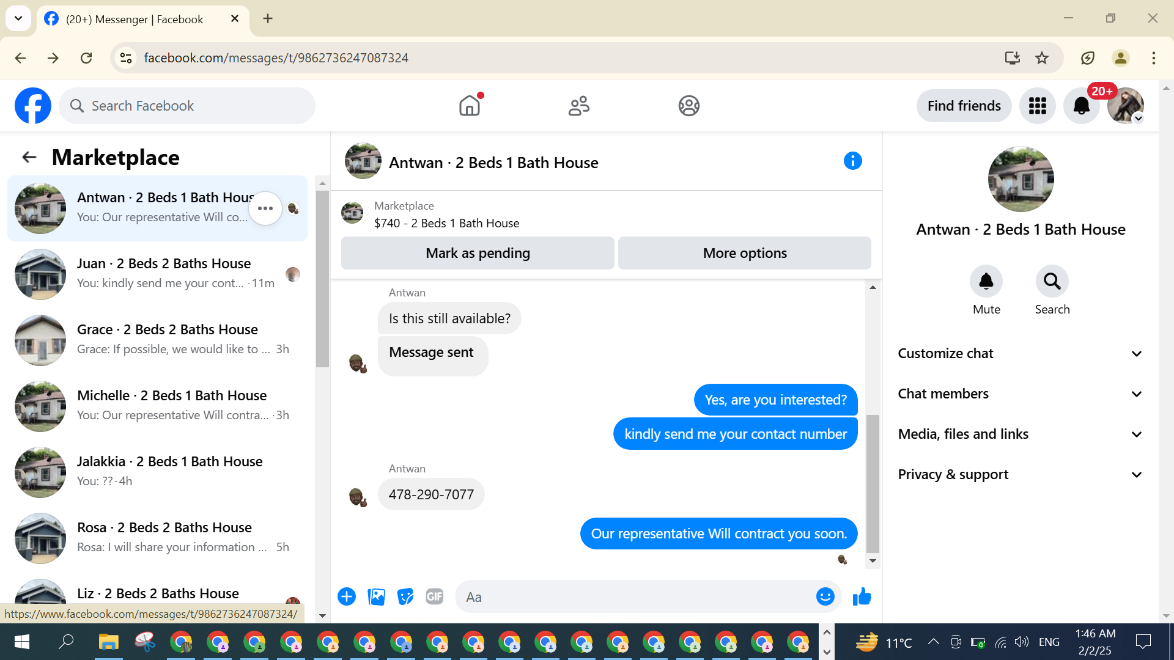Click the thumbs-up like send icon

[862, 596]
